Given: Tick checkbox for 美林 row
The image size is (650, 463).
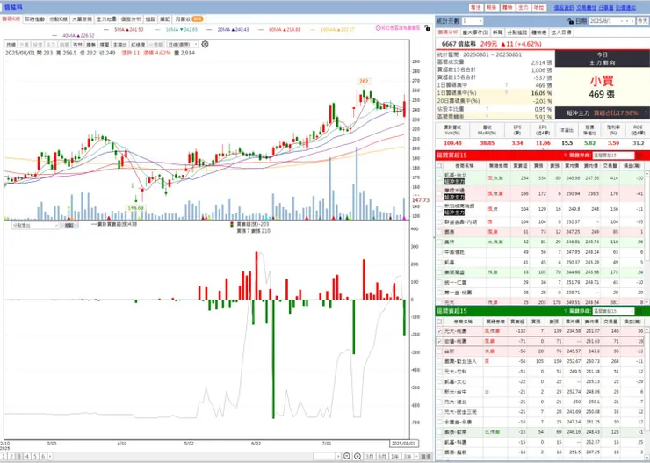Looking at the screenshot, I should pyautogui.click(x=439, y=242).
